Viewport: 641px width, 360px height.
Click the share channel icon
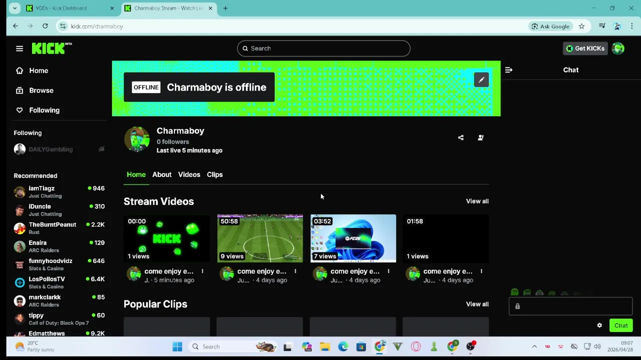point(461,137)
